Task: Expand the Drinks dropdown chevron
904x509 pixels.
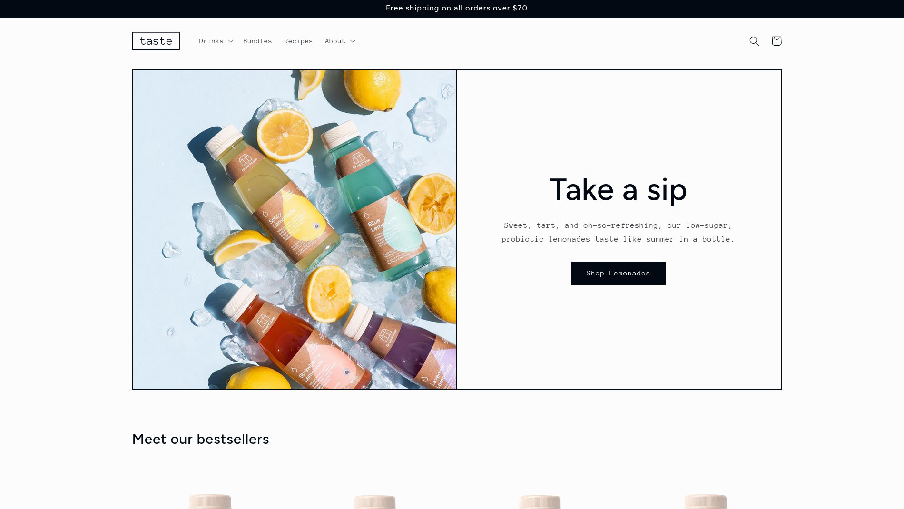Action: [231, 41]
